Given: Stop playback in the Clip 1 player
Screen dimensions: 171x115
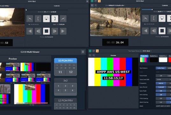Looking at the screenshot, I should pyautogui.click(x=46, y=31).
